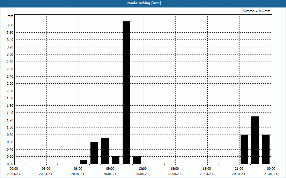Select the '0,00' y-axis origin value
This screenshot has height=178, width=286.
10,164
